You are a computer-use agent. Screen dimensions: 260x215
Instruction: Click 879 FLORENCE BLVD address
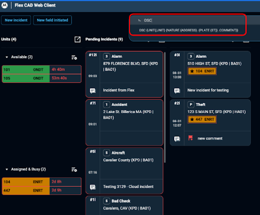point(131,66)
